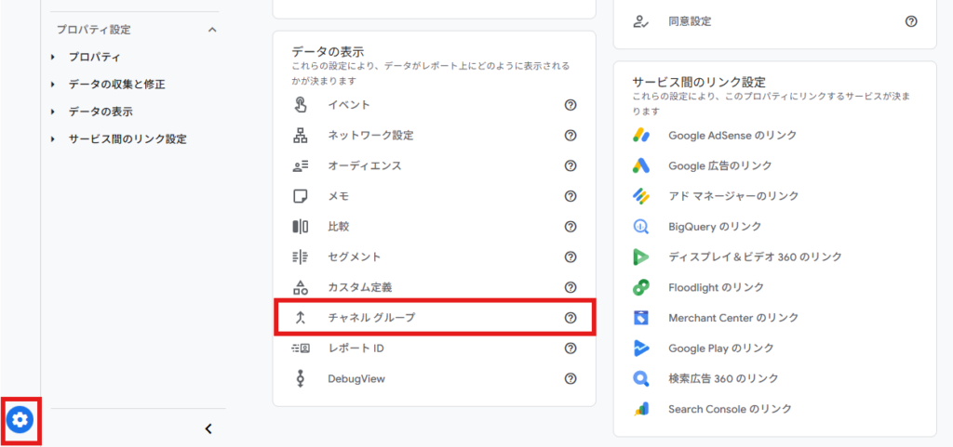Open help for DebugView
The image size is (953, 447).
[570, 378]
